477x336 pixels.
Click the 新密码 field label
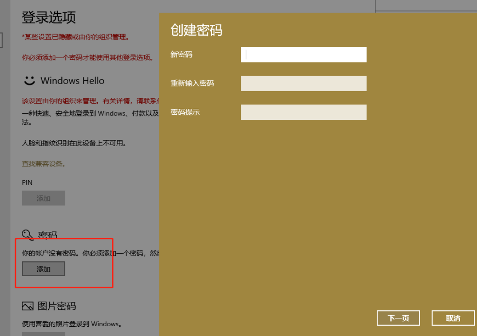(x=181, y=54)
